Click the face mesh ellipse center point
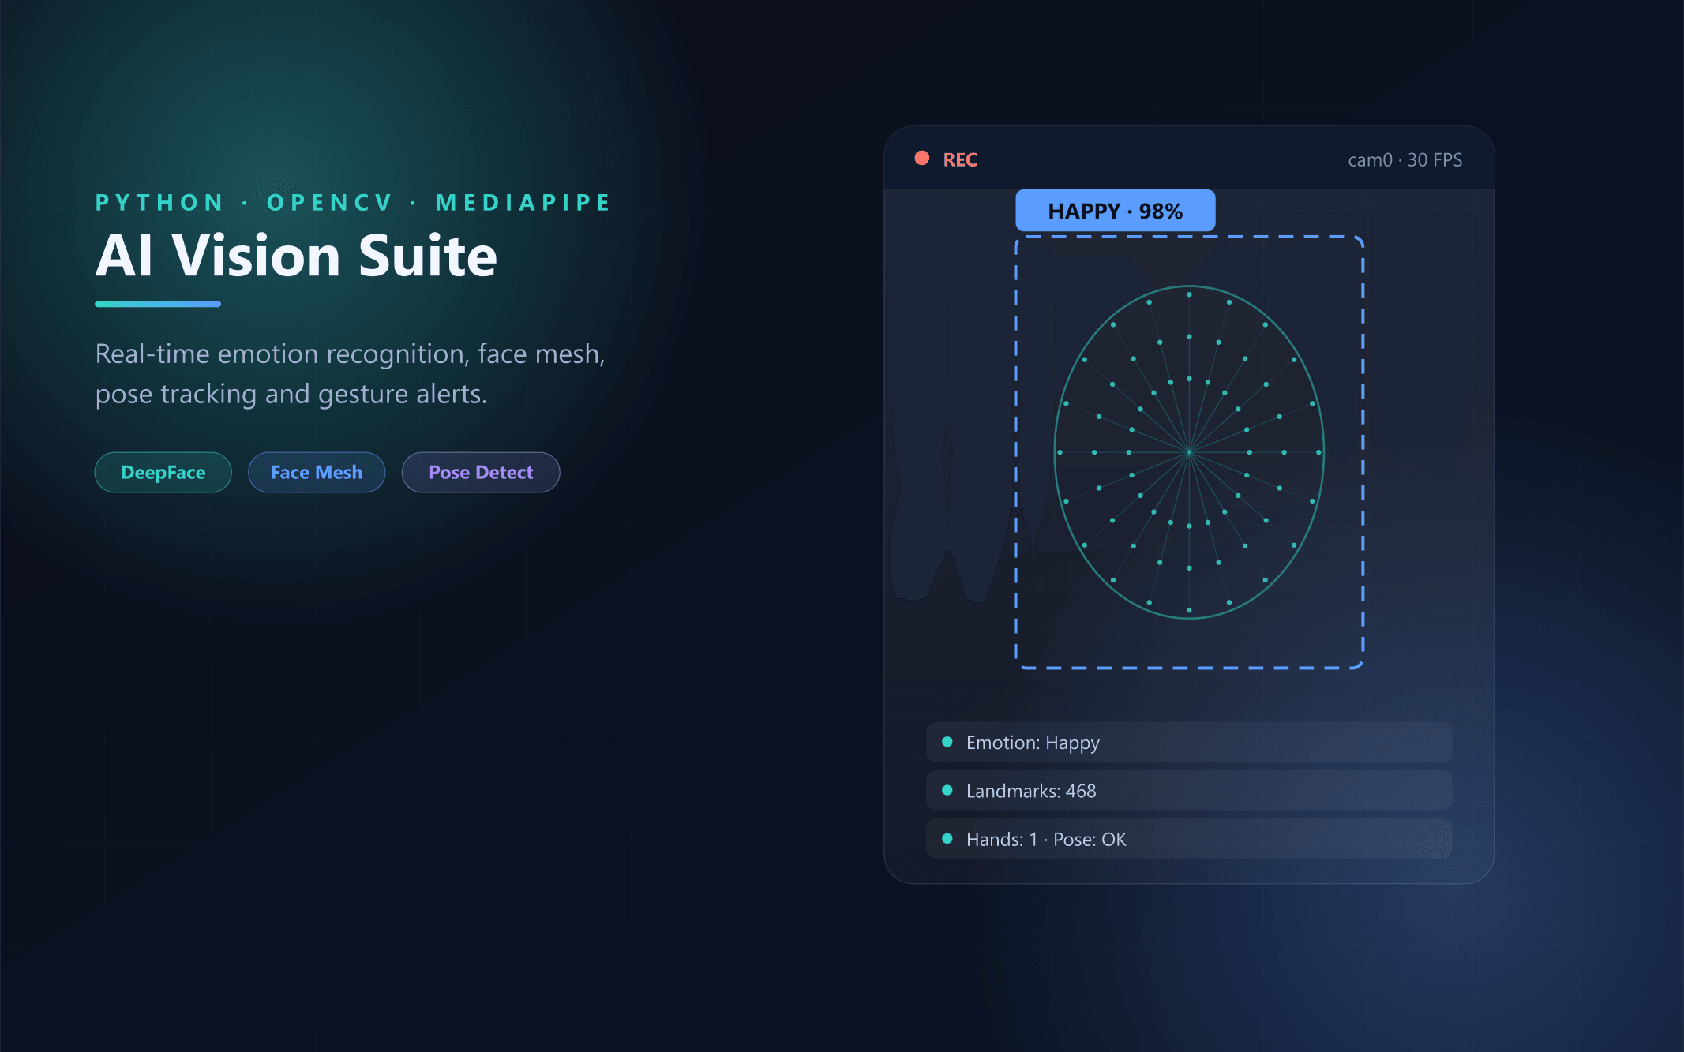 (1189, 452)
